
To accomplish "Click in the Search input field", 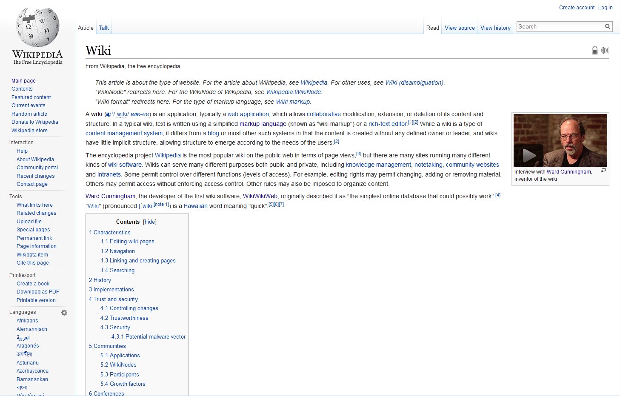I will click(560, 26).
